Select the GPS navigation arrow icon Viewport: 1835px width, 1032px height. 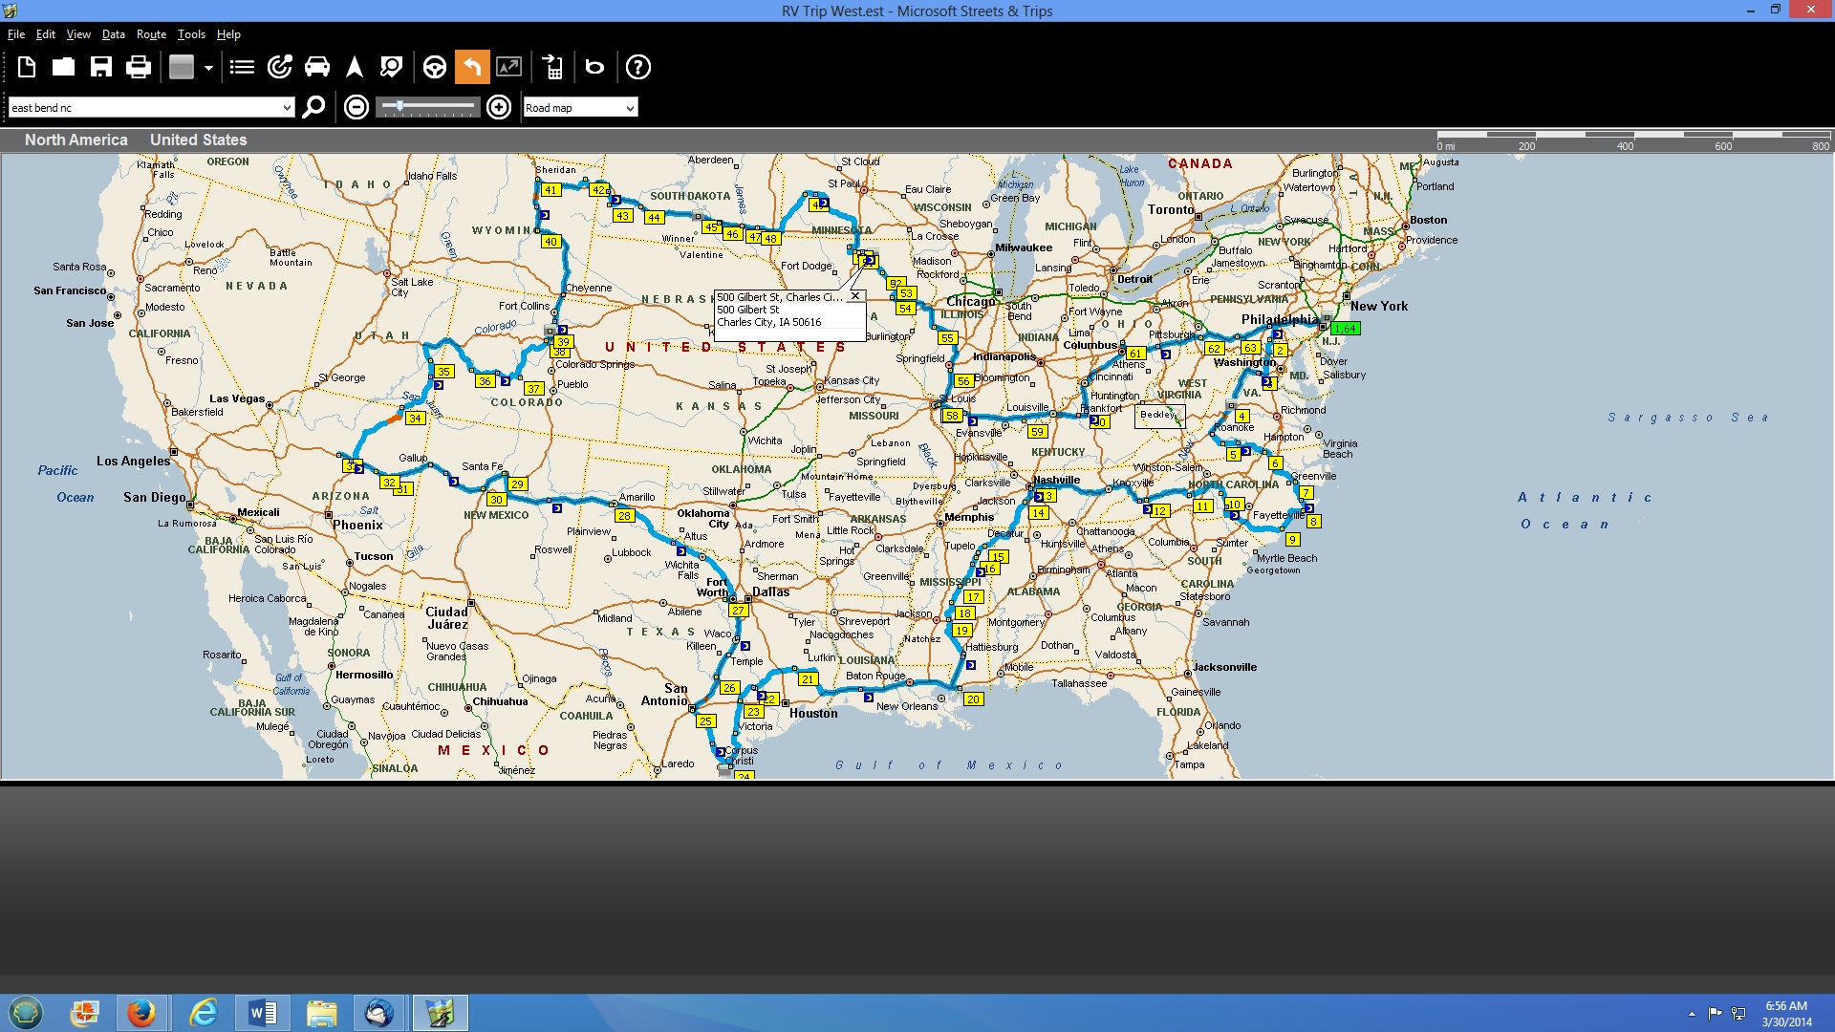pos(354,67)
